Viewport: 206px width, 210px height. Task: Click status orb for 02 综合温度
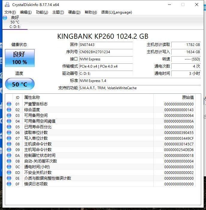tap(9, 110)
